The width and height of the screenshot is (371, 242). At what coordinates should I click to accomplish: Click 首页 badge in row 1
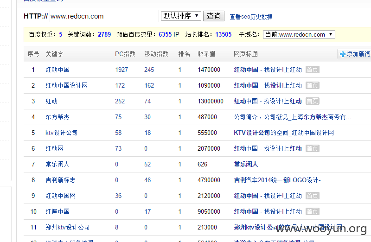(x=312, y=70)
